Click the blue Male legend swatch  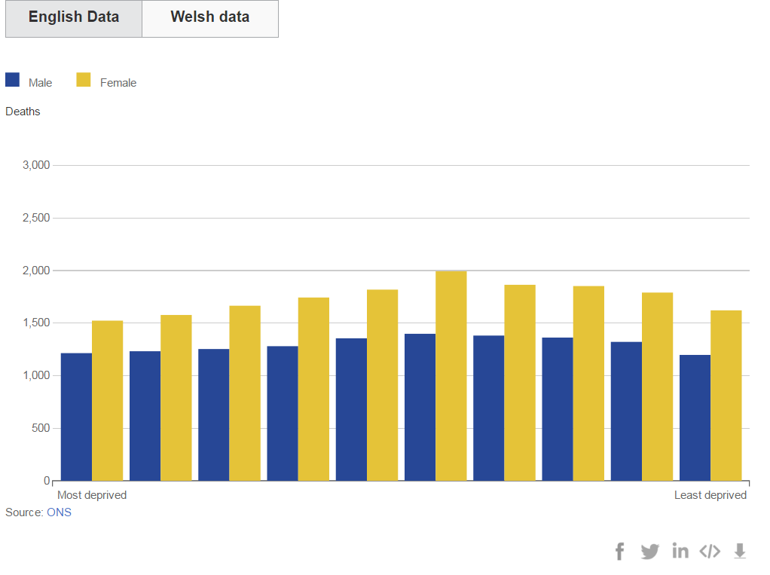click(13, 81)
